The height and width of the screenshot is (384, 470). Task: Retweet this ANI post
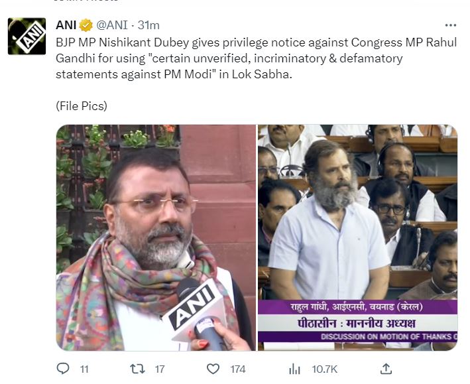(138, 369)
